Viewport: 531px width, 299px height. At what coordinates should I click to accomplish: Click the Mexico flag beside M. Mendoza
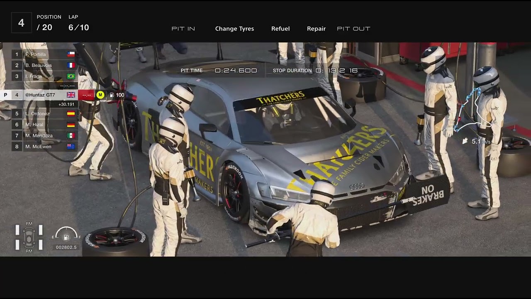(x=71, y=136)
